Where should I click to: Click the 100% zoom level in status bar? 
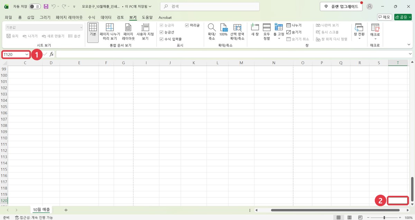pyautogui.click(x=408, y=217)
